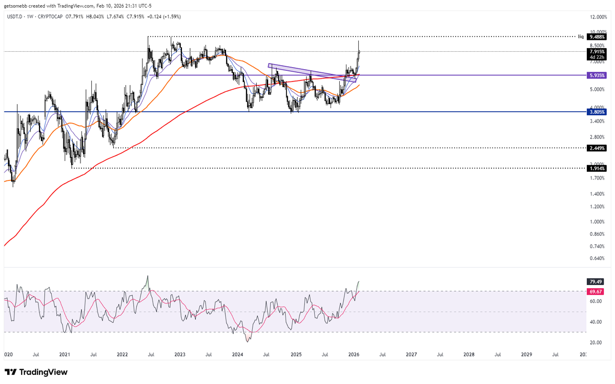Image resolution: width=615 pixels, height=384 pixels.
Task: Click the 0.640% price axis tick
Action: coord(598,258)
